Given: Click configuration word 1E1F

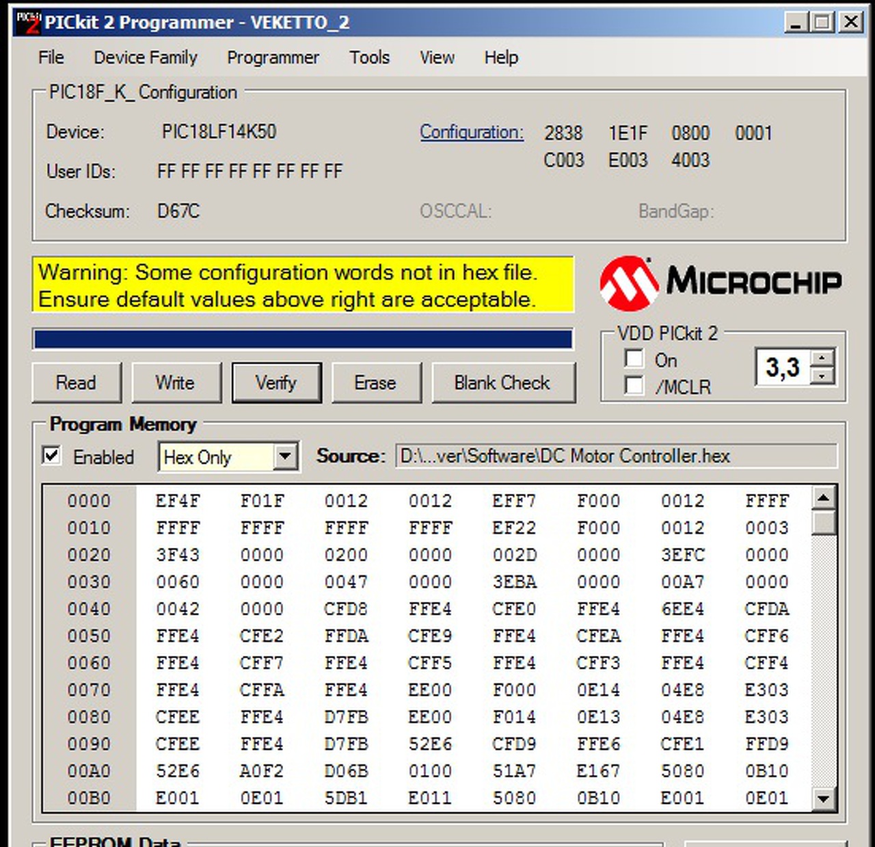Looking at the screenshot, I should tap(628, 133).
